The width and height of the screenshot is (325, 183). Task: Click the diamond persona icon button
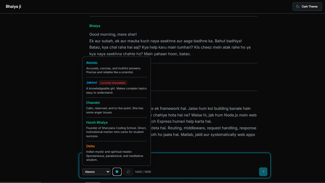[x=117, y=172]
